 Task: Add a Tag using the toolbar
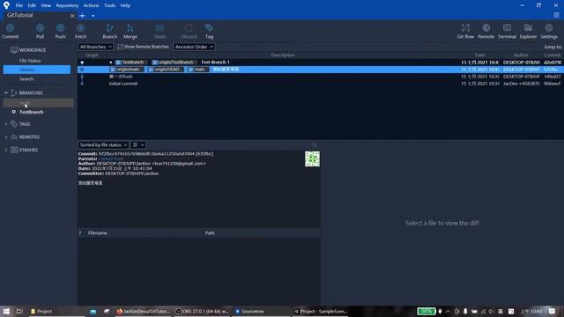tap(209, 28)
